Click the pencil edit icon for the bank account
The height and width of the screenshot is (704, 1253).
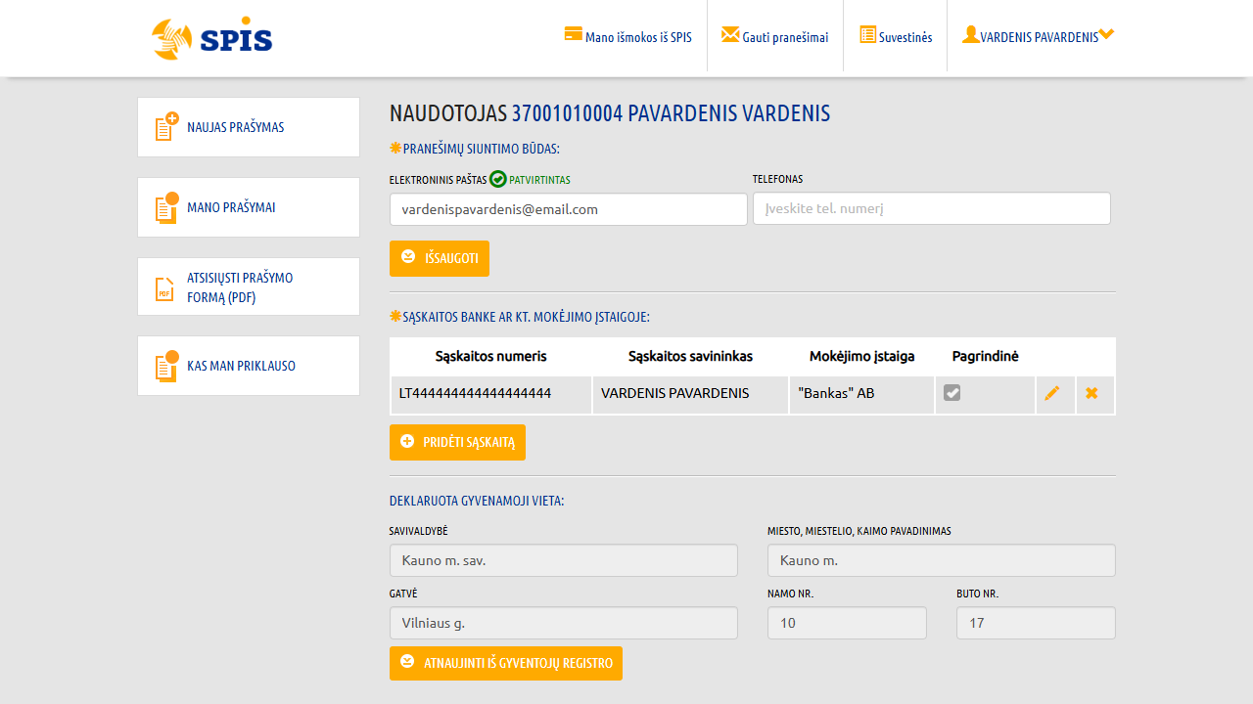(1052, 393)
